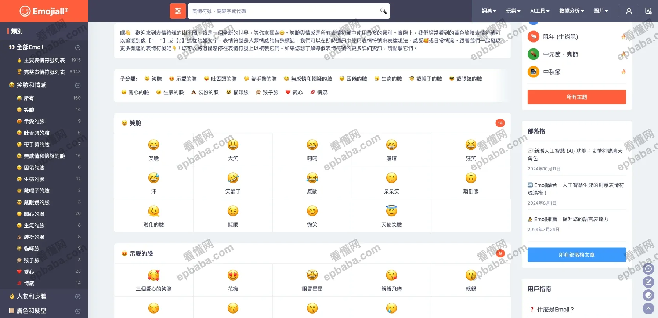Image resolution: width=658 pixels, height=318 pixels.
Task: Click the Emojiall logo
Action: 44,11
